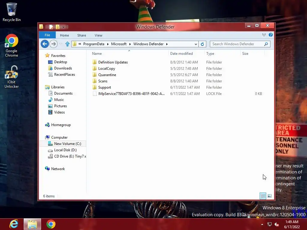Open the Music library
This screenshot has height=230, width=307.
59,99
